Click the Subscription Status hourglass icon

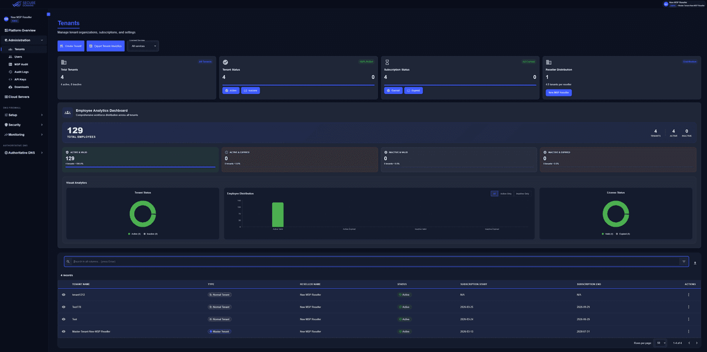[387, 62]
